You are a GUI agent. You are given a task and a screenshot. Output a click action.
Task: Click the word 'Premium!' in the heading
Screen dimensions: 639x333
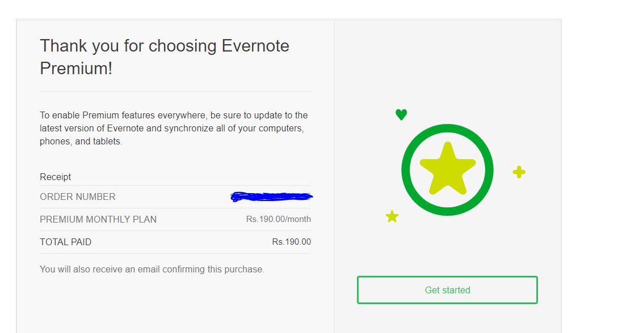(x=76, y=69)
